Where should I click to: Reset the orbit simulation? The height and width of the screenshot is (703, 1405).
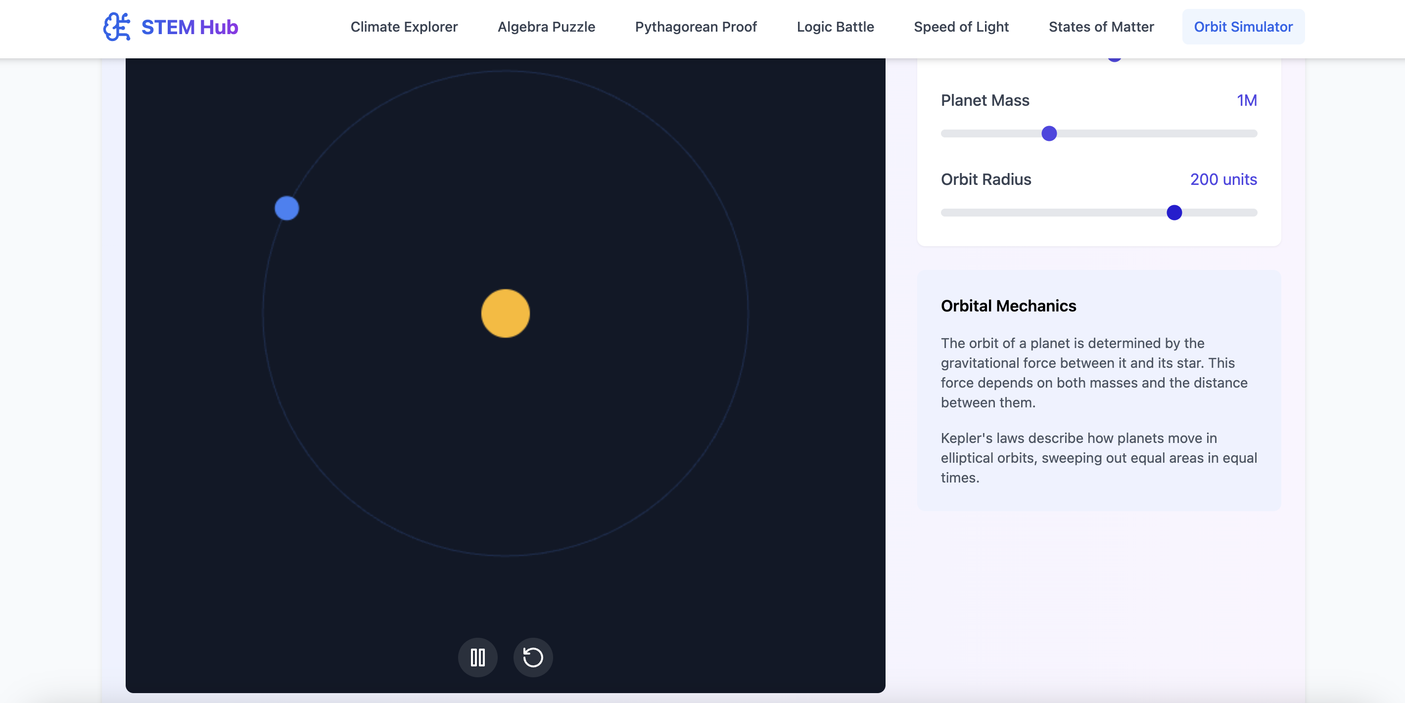pos(533,657)
